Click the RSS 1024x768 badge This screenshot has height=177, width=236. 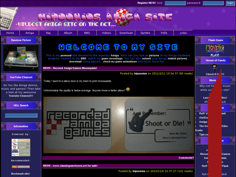21,167
